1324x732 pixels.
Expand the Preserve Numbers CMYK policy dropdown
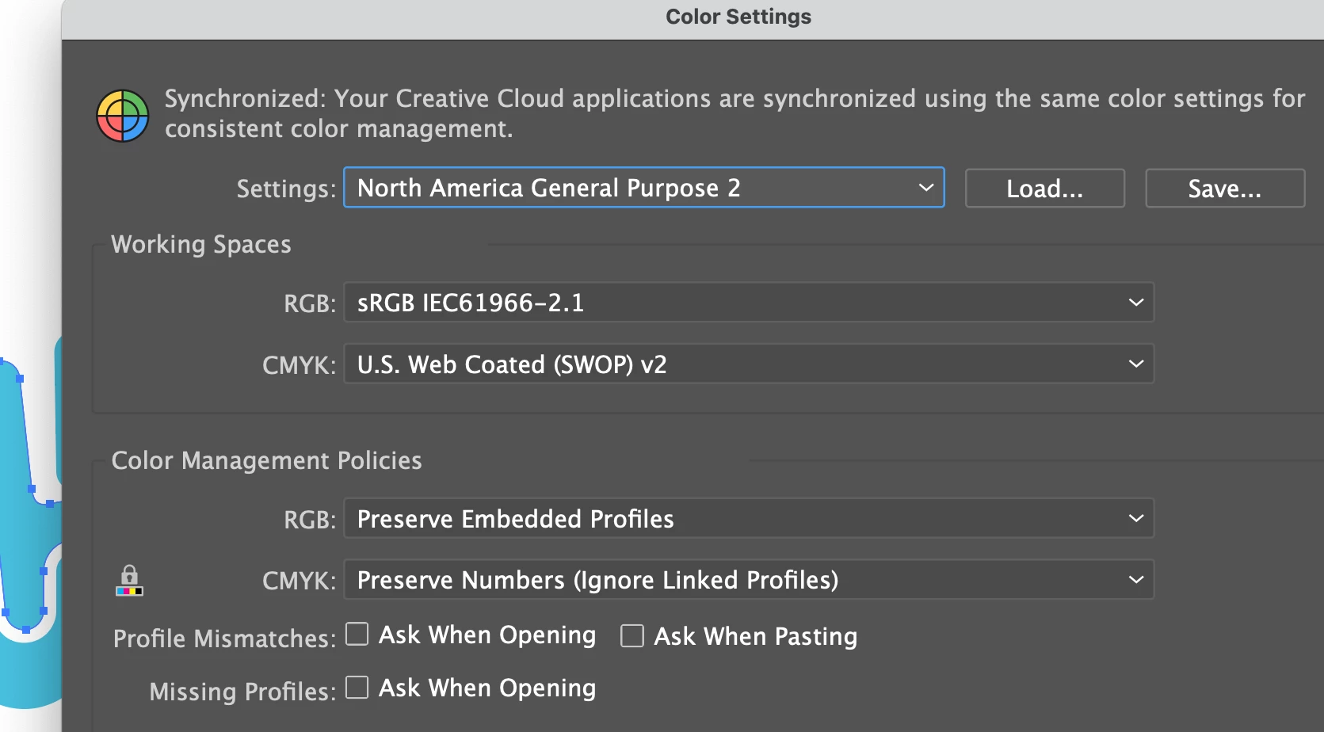(748, 580)
